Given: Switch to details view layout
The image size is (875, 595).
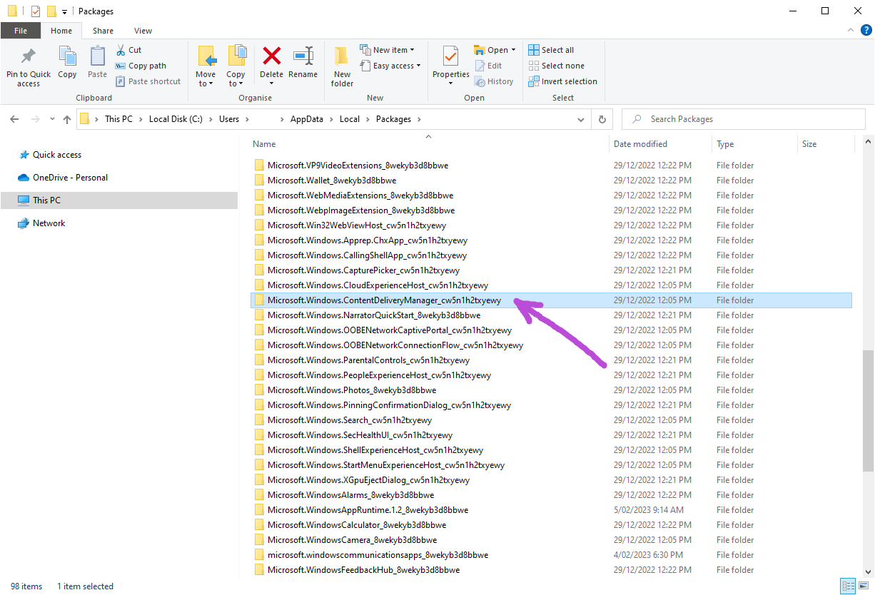Looking at the screenshot, I should coord(847,586).
